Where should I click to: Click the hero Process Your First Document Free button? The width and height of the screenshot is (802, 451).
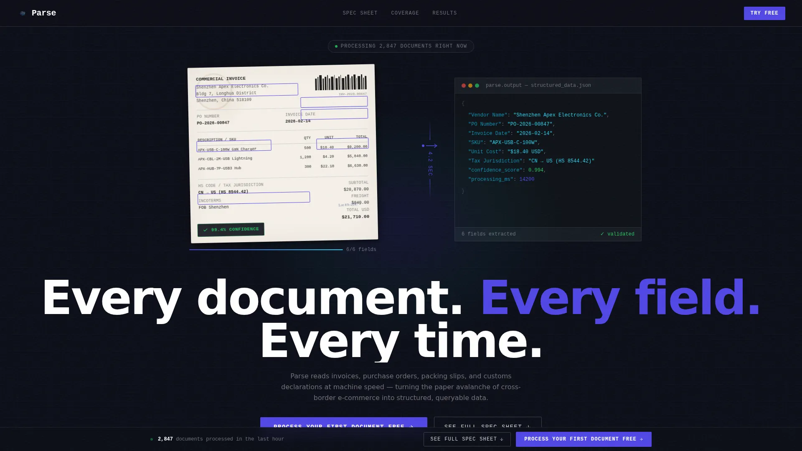344,422
